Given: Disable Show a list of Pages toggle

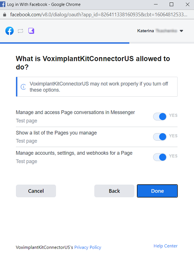Looking at the screenshot, I should coord(160,137).
